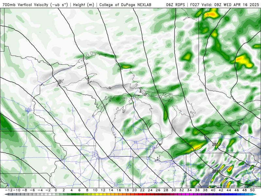Click the '18' value on color scale
261x196 pixels.
click(x=127, y=190)
